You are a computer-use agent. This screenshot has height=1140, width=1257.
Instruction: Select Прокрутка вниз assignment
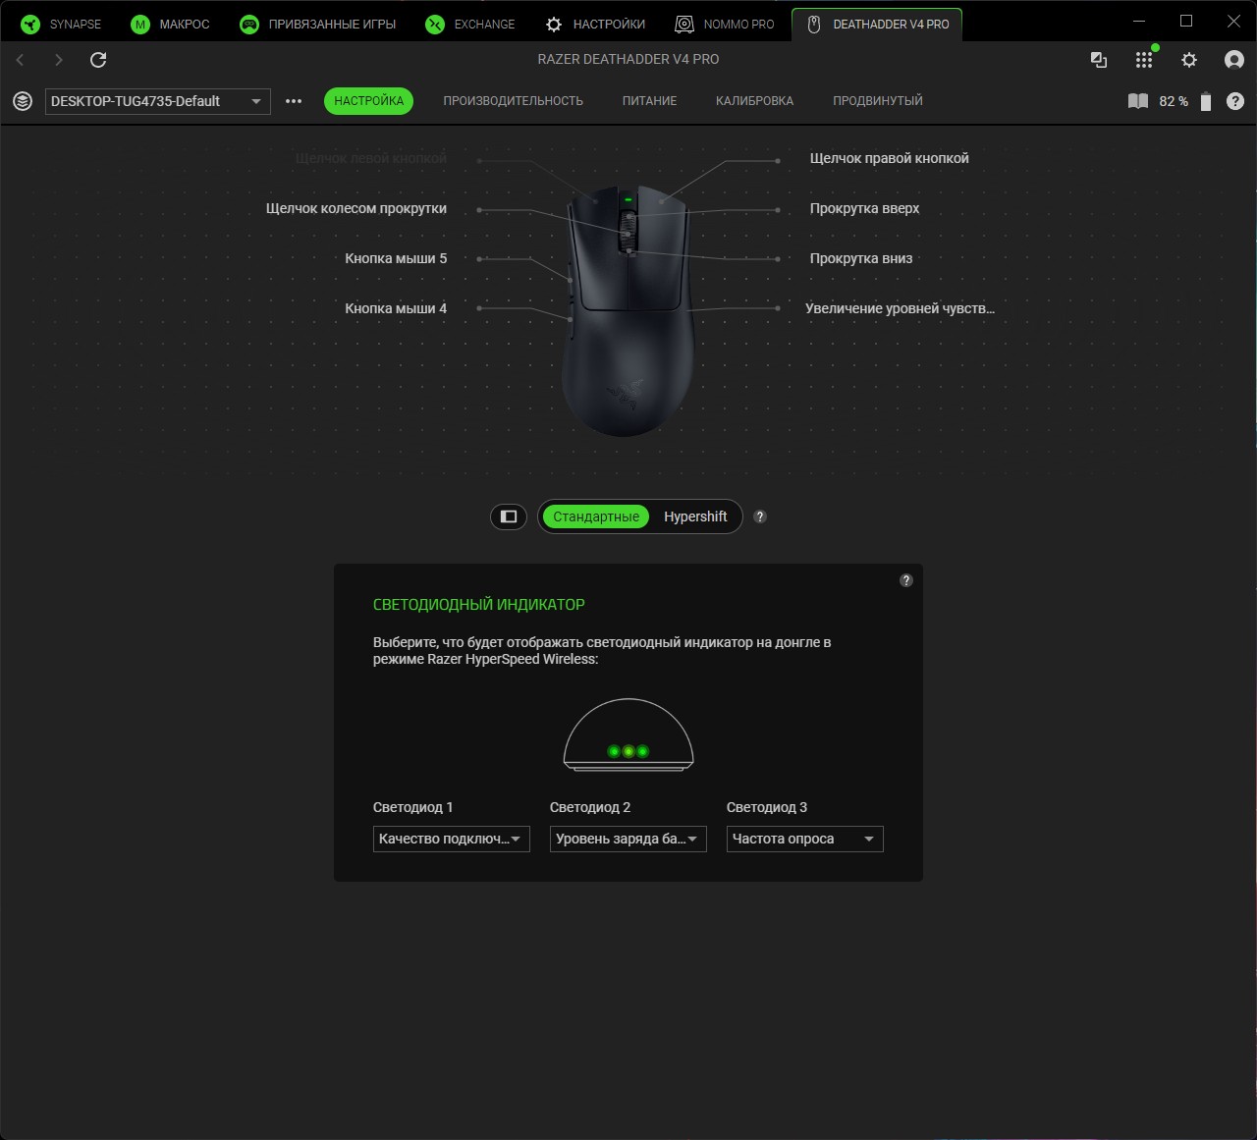pyautogui.click(x=861, y=258)
